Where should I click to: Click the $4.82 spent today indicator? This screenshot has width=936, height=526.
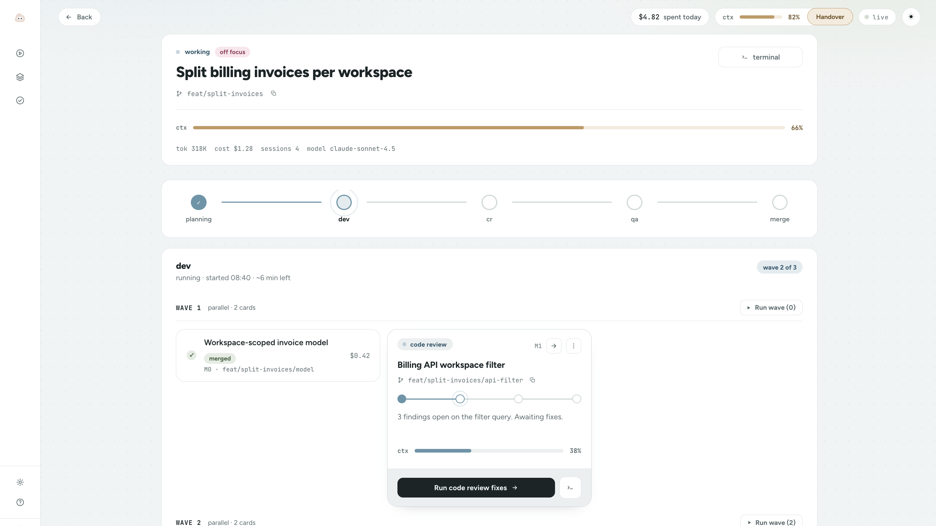(670, 17)
